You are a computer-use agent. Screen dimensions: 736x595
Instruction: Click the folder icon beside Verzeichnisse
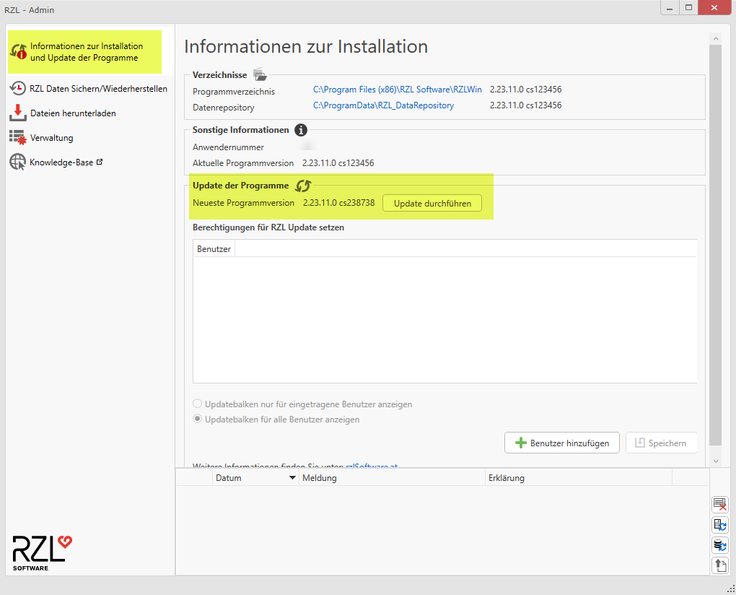tap(260, 75)
